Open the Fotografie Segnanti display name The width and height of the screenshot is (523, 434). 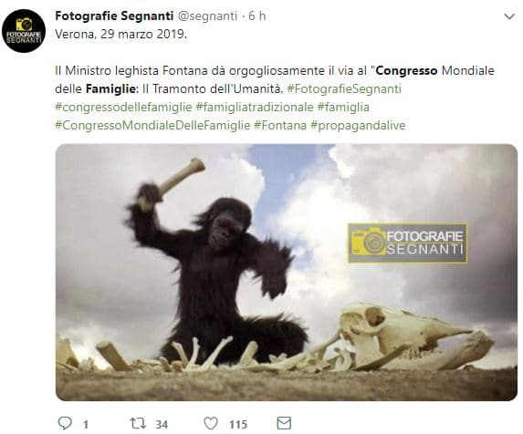(x=114, y=15)
